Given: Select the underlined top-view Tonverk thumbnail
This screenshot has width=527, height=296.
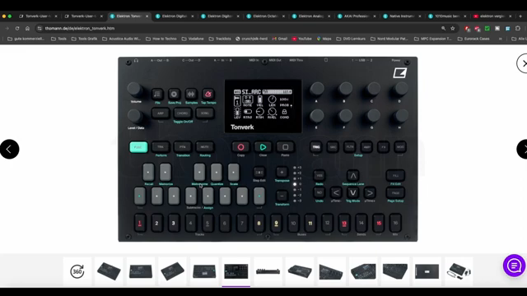Looking at the screenshot, I should pos(236,271).
